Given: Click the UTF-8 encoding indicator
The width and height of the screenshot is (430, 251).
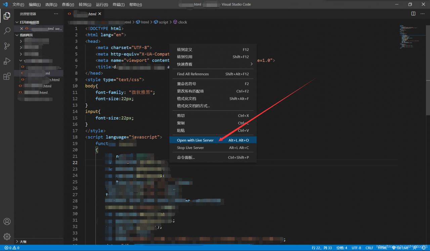Looking at the screenshot, I should pyautogui.click(x=356, y=248).
